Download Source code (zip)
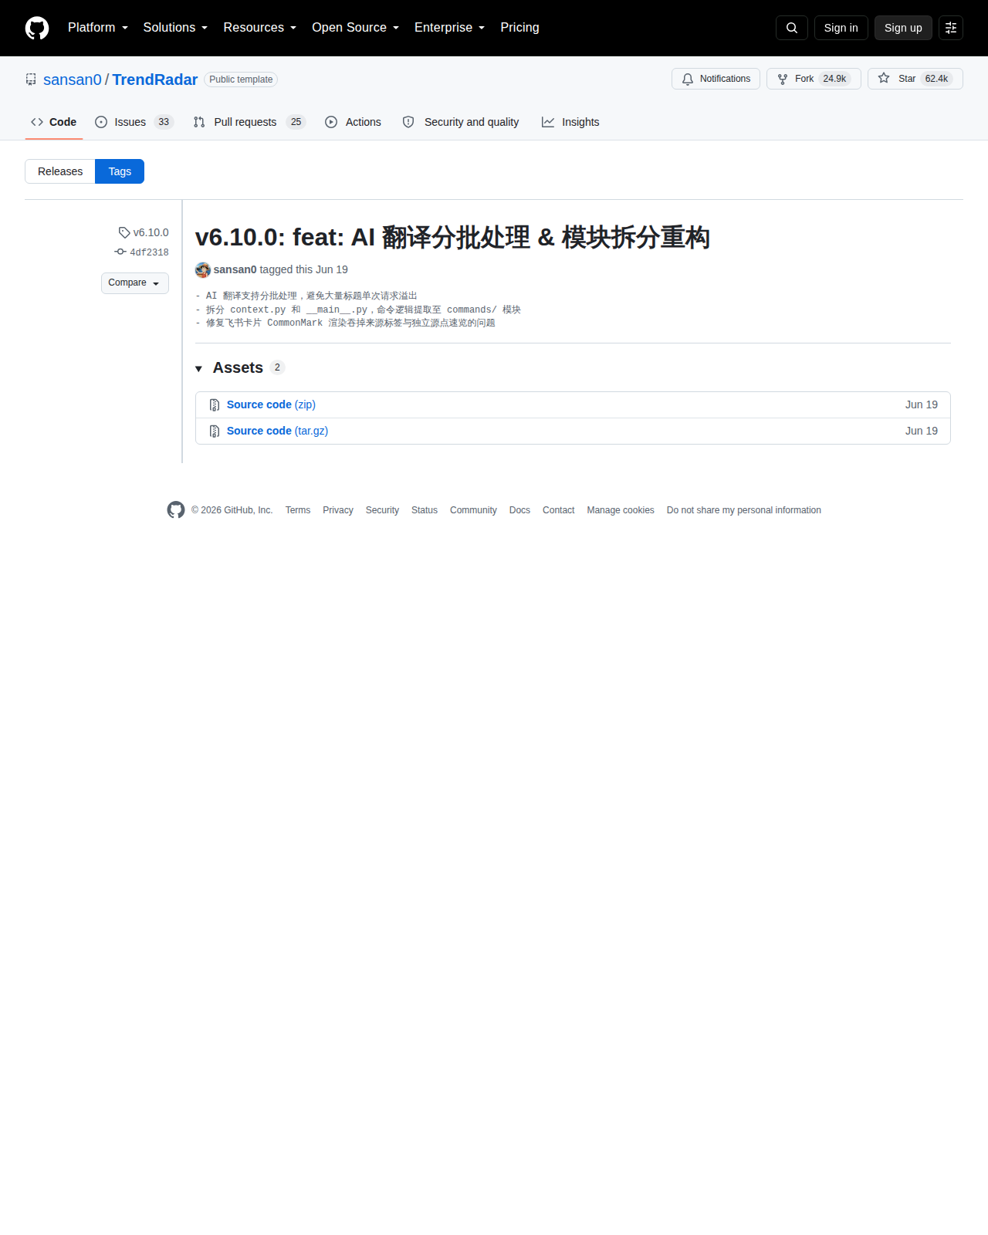The width and height of the screenshot is (988, 1235). pyautogui.click(x=271, y=404)
